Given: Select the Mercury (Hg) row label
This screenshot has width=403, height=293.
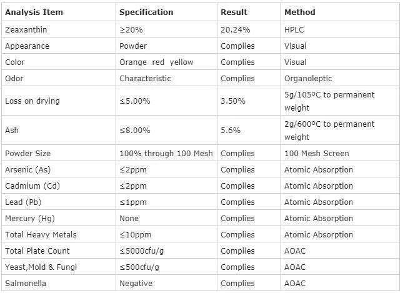Looking at the screenshot, I should coord(29,218).
